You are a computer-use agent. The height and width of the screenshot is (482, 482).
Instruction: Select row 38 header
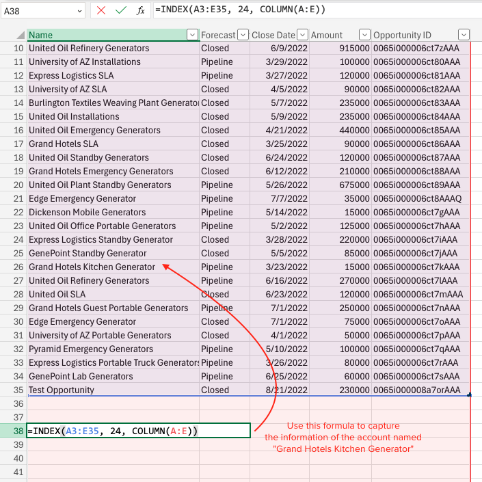[x=14, y=431]
